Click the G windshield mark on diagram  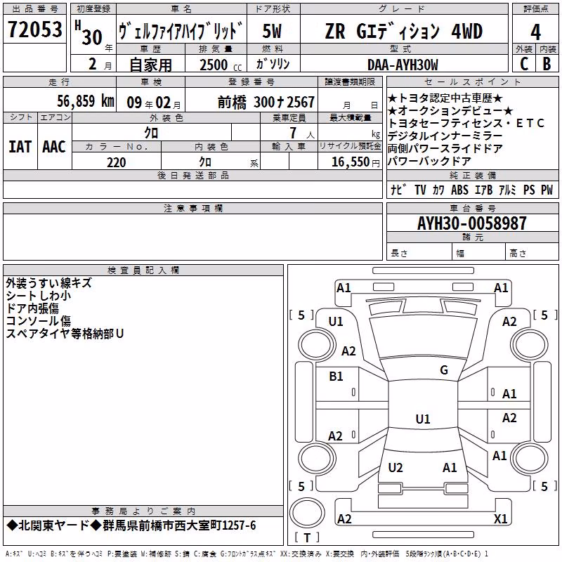tap(444, 370)
